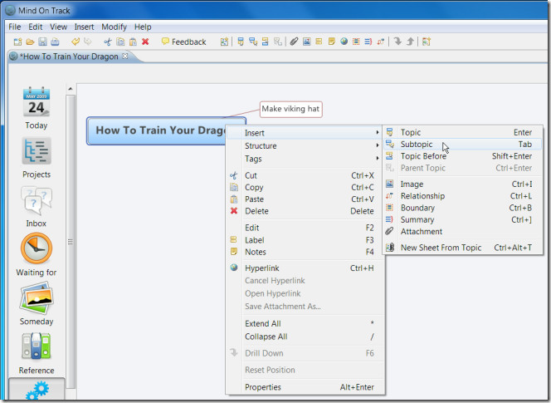
Task: Choose Notes from context menu
Action: coord(305,252)
